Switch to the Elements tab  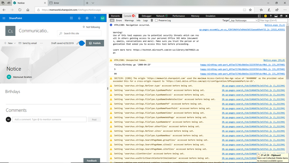[115, 16]
